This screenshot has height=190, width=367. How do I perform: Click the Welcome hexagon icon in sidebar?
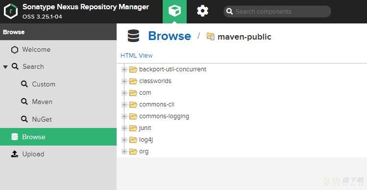tap(15, 50)
